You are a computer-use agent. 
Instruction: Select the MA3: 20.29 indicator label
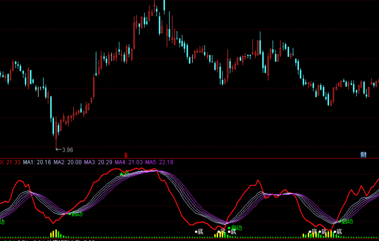click(98, 162)
